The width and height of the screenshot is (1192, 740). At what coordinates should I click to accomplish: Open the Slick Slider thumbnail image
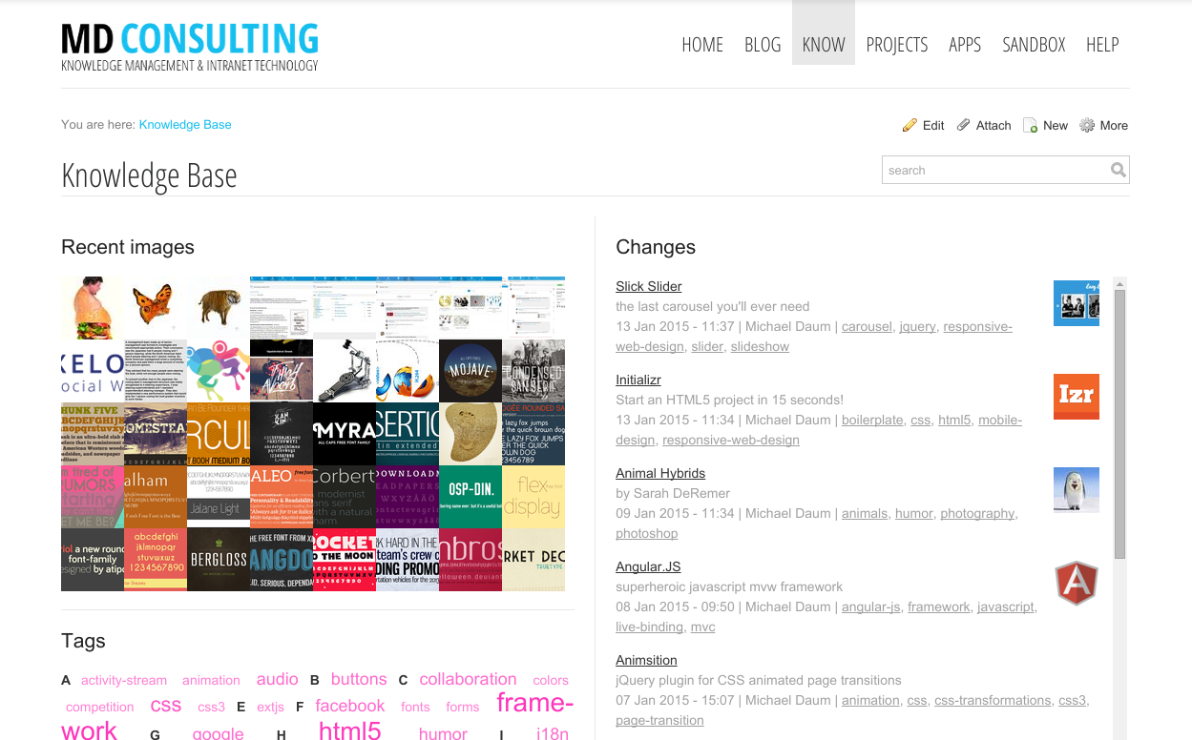point(1076,303)
